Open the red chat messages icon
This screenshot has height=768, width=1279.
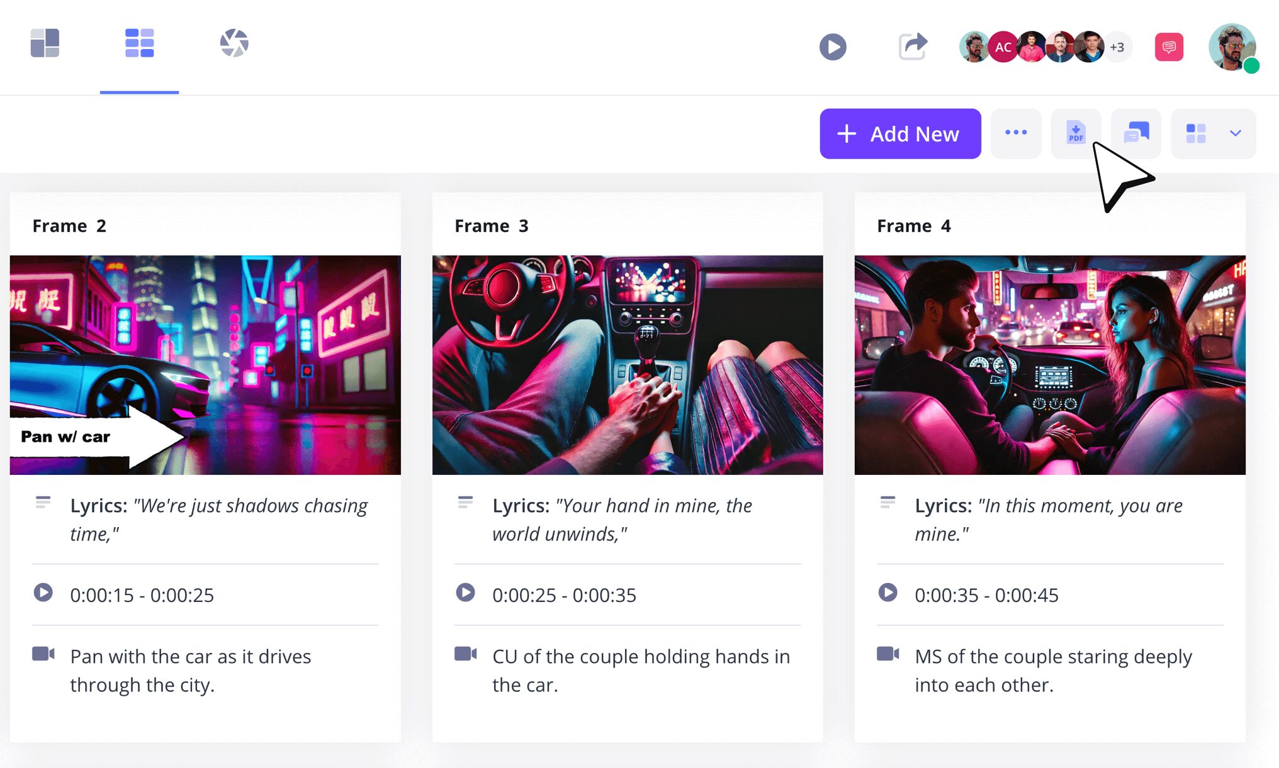(x=1169, y=47)
